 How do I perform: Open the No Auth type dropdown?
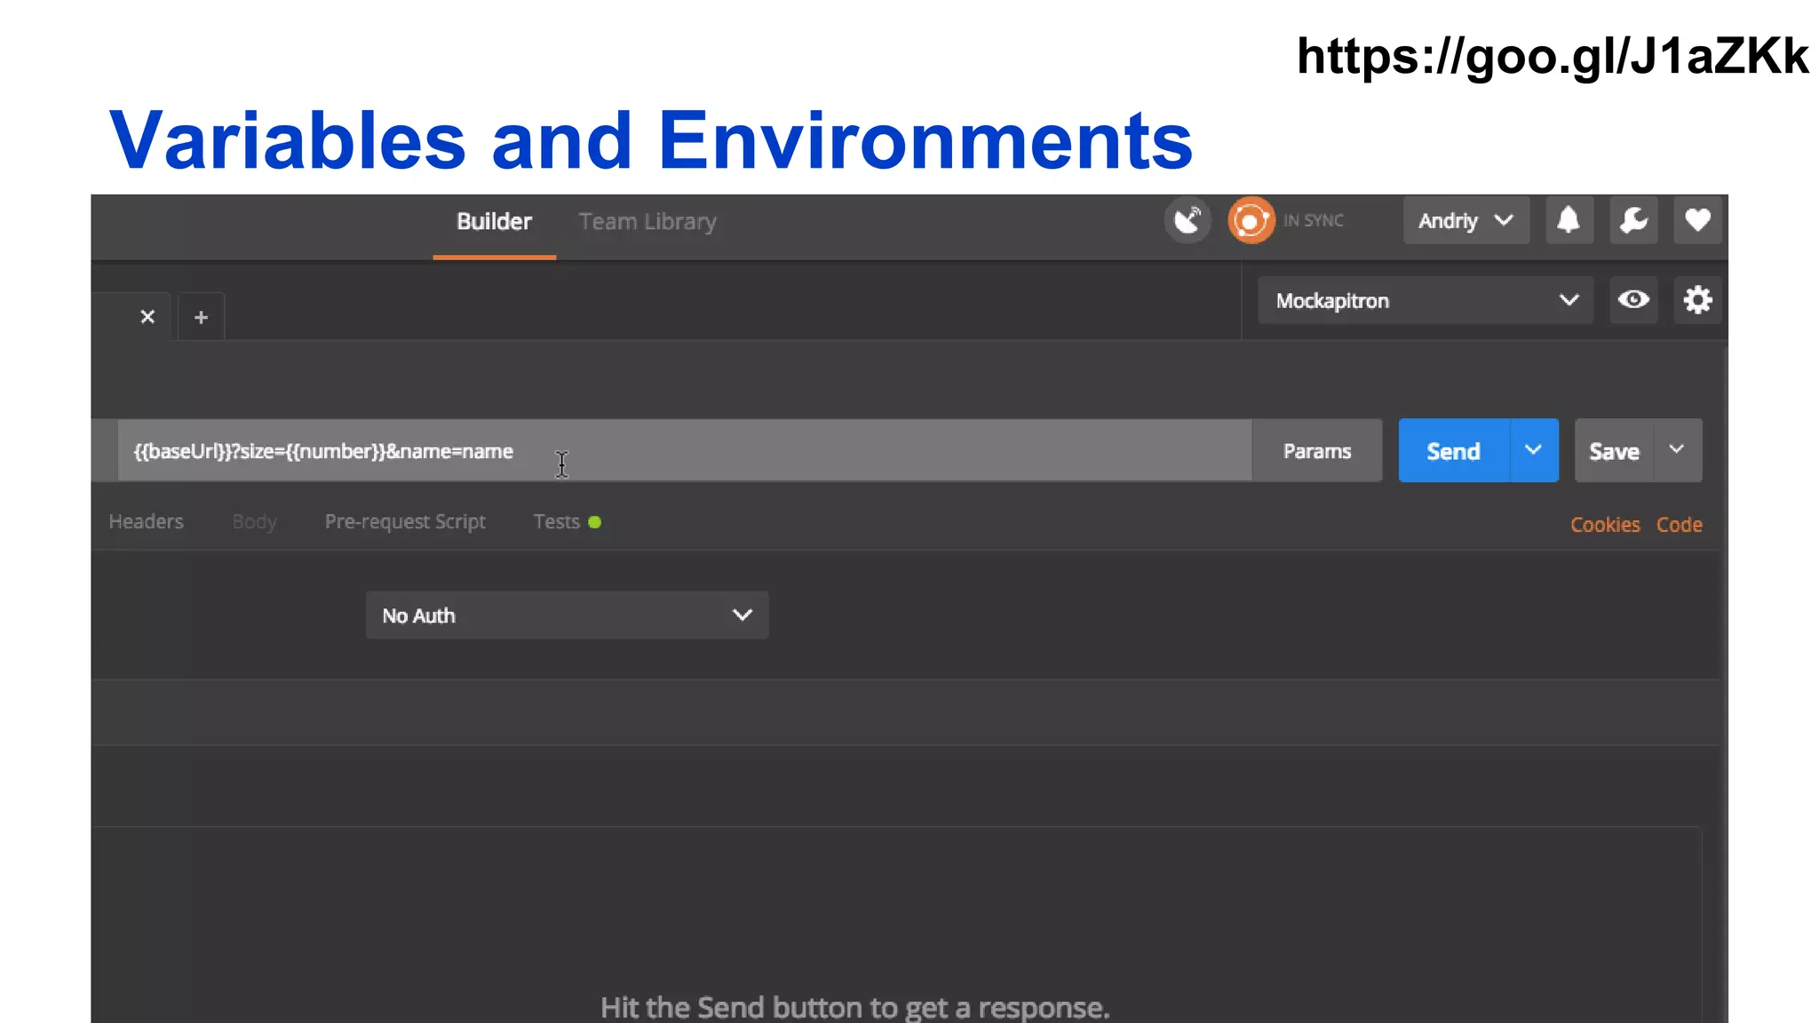pos(567,615)
